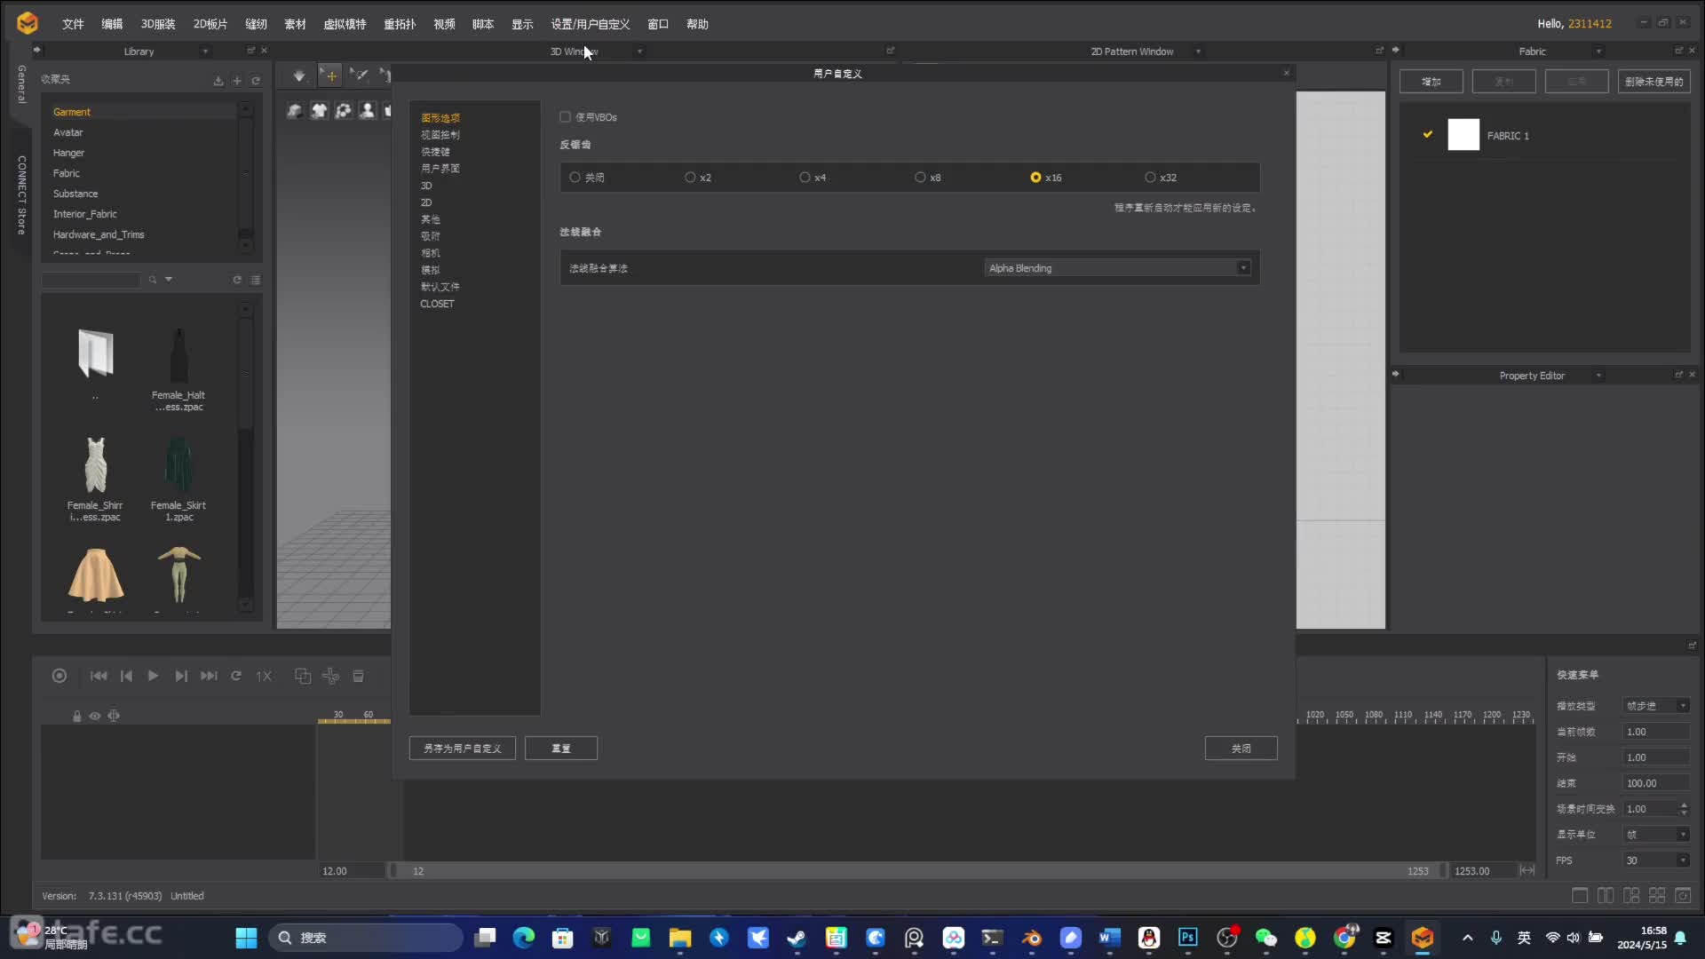Click the 重置 button in preferences dialog
The image size is (1705, 959).
[x=561, y=749]
